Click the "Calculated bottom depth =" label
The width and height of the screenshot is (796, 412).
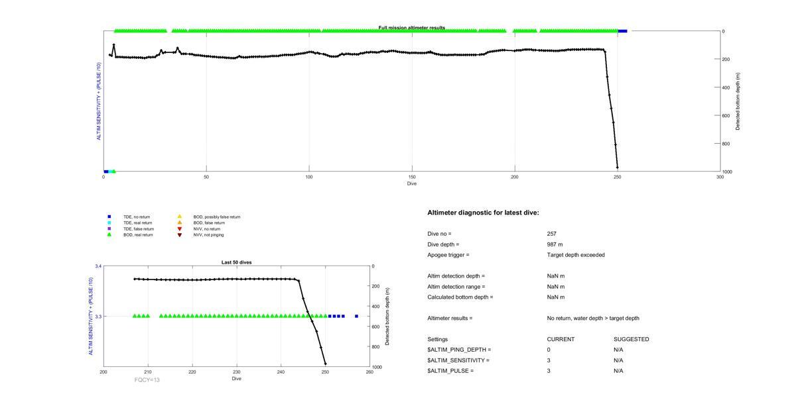460,297
